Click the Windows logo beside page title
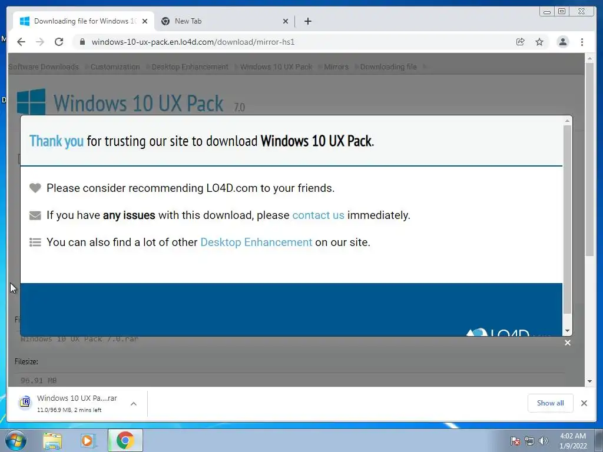The width and height of the screenshot is (603, 452). coord(31,102)
